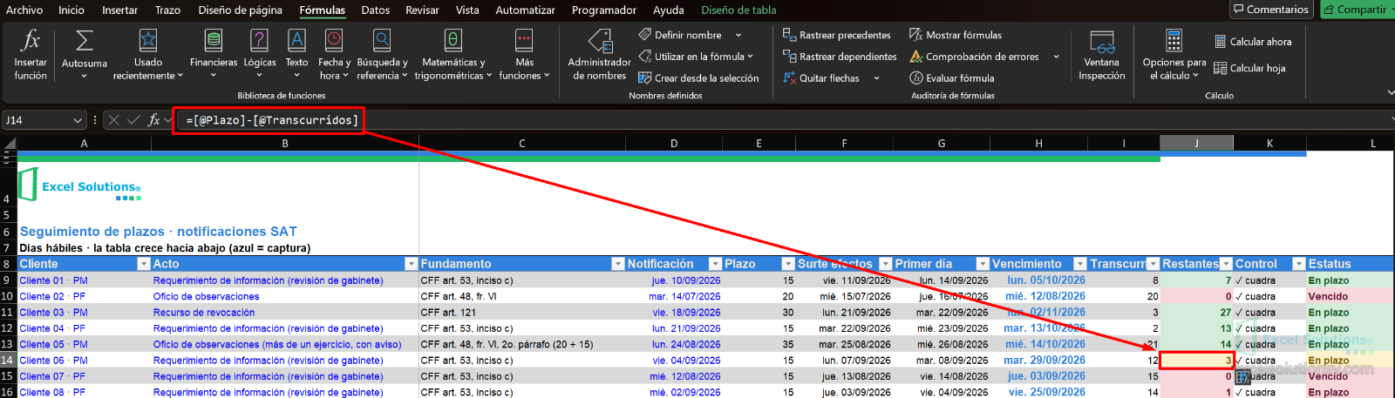Click Evaluar fórmula
The width and height of the screenshot is (1395, 398).
[951, 78]
